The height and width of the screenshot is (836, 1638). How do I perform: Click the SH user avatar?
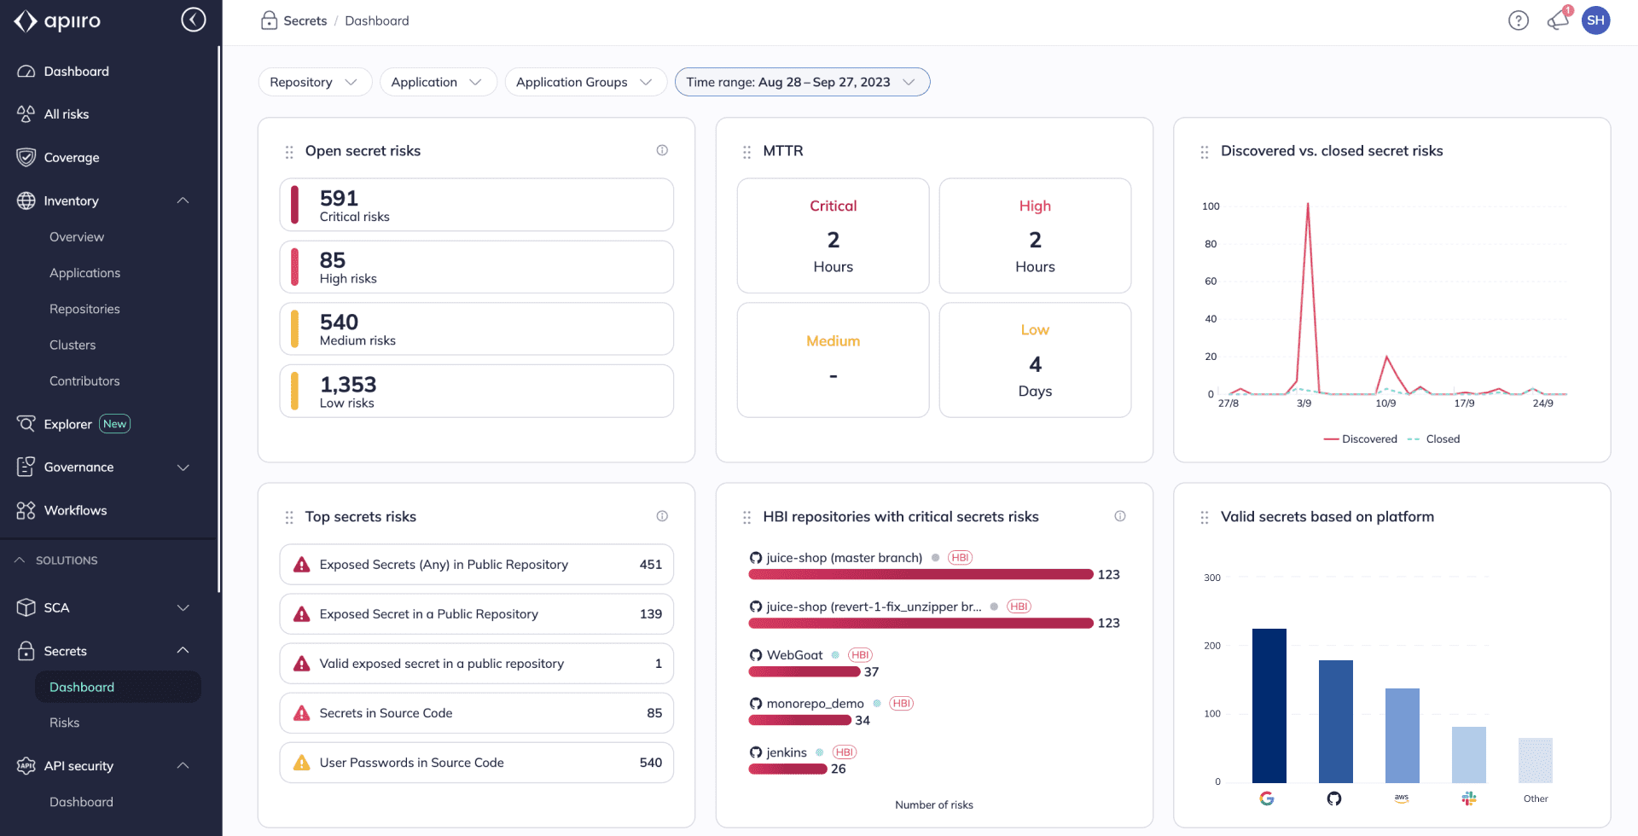(1596, 20)
